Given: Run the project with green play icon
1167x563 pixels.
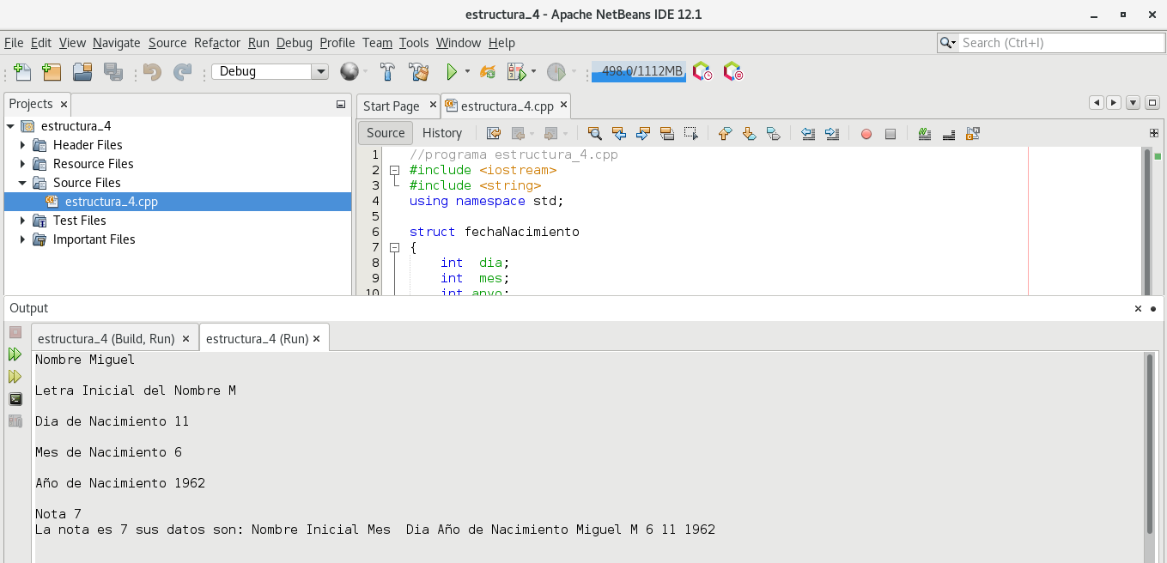Looking at the screenshot, I should point(451,72).
